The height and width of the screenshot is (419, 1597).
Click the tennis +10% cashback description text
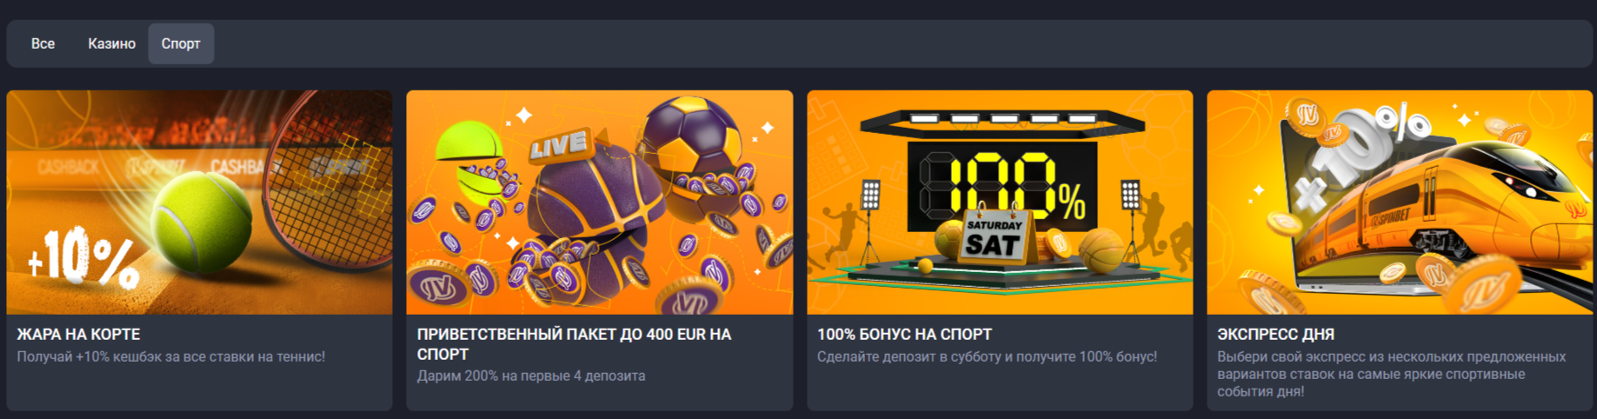(x=171, y=356)
